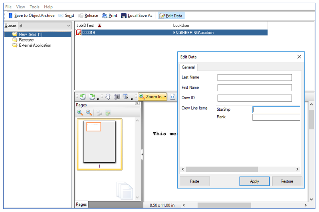Sort by the JobIDText column header
The image size is (319, 212).
[x=123, y=26]
